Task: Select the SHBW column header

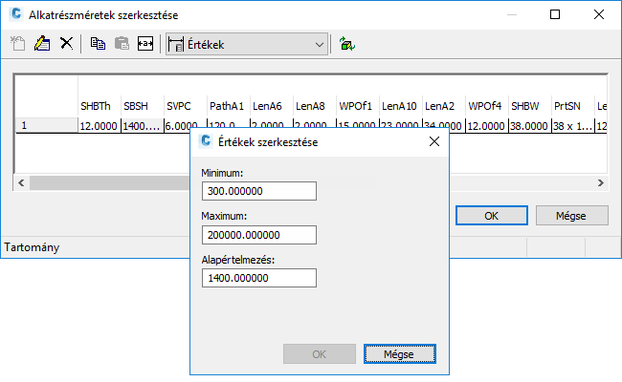Action: tap(525, 106)
